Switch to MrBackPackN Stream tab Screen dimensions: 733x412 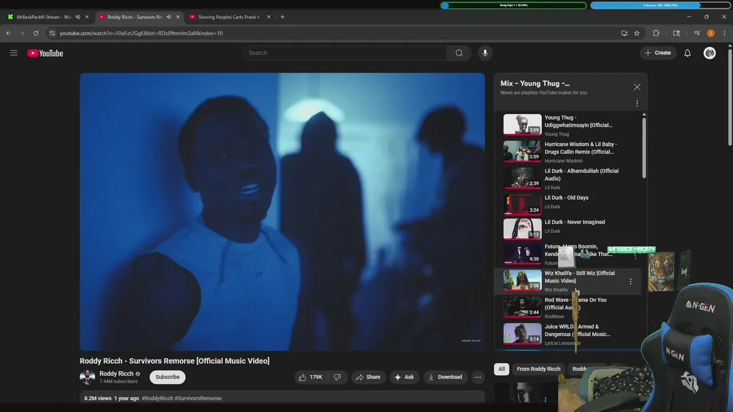pos(48,17)
